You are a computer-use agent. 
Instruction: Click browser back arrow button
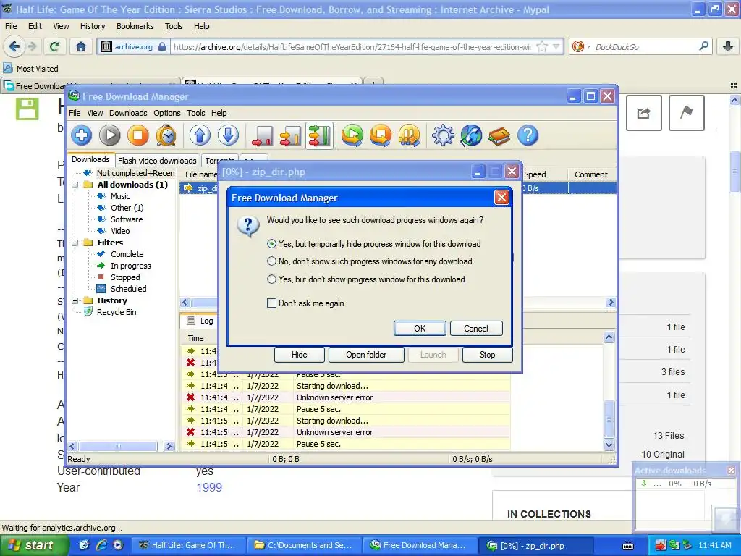14,46
